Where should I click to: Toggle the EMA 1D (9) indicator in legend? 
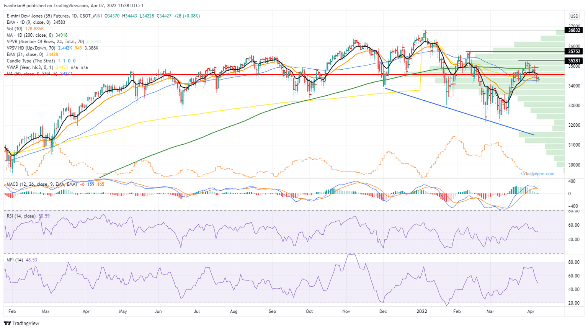click(x=23, y=22)
